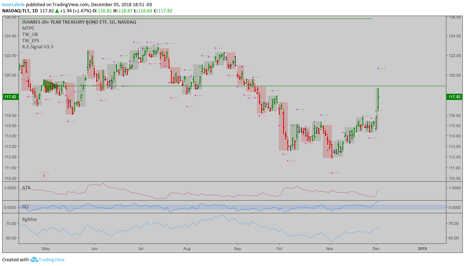Viewport: 465px width, 266px height.
Task: Click the circled E earnings marker
Action: (x=44, y=176)
